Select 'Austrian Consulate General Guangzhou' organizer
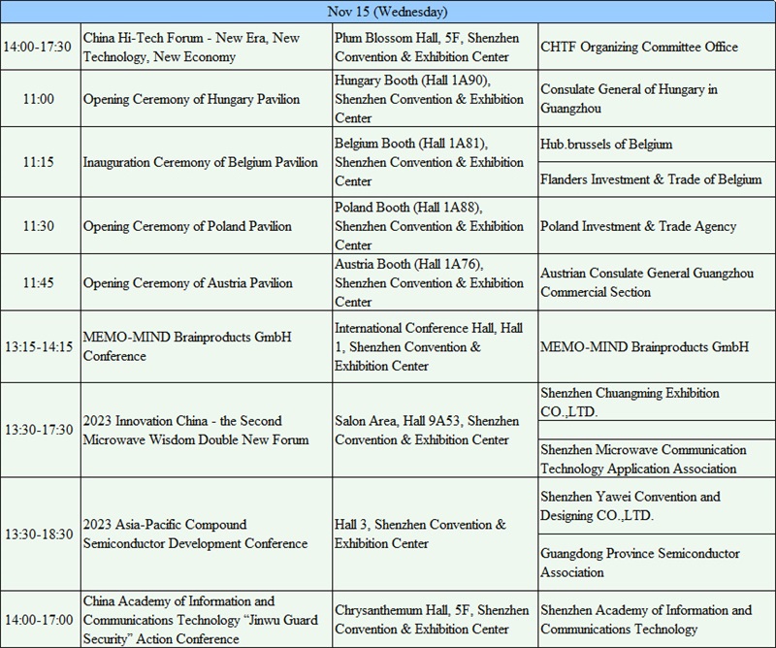This screenshot has width=776, height=648. (x=657, y=282)
